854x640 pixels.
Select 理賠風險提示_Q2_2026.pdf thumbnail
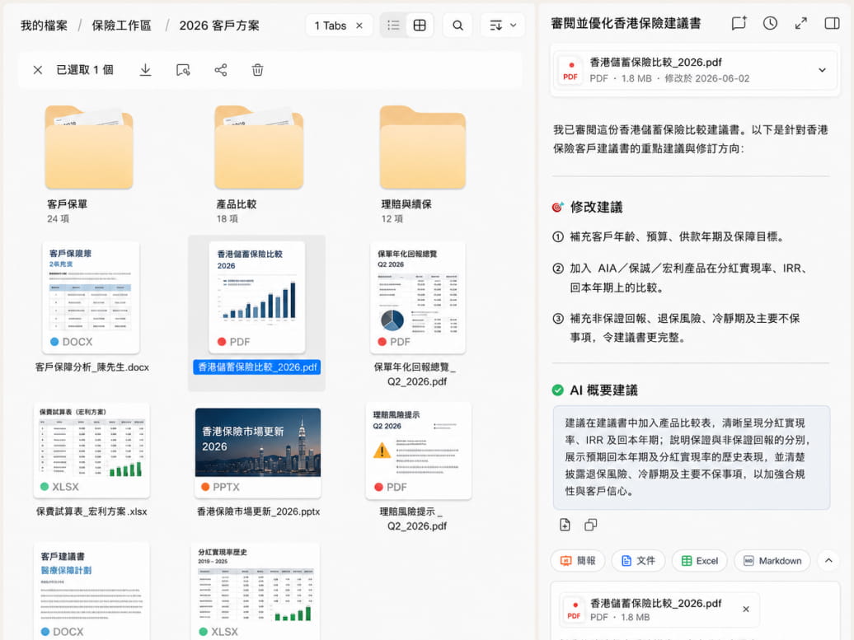point(418,451)
